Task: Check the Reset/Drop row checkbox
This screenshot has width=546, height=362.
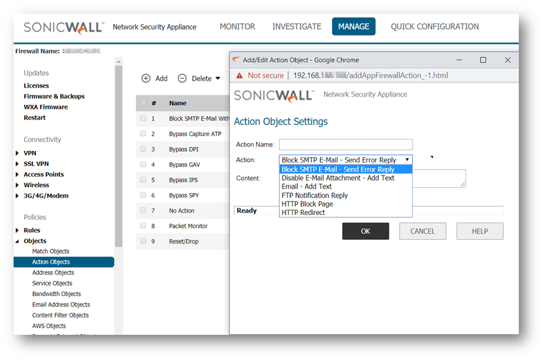Action: pos(143,241)
